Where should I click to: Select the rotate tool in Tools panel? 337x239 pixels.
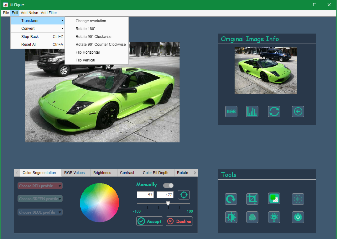[x=231, y=199]
